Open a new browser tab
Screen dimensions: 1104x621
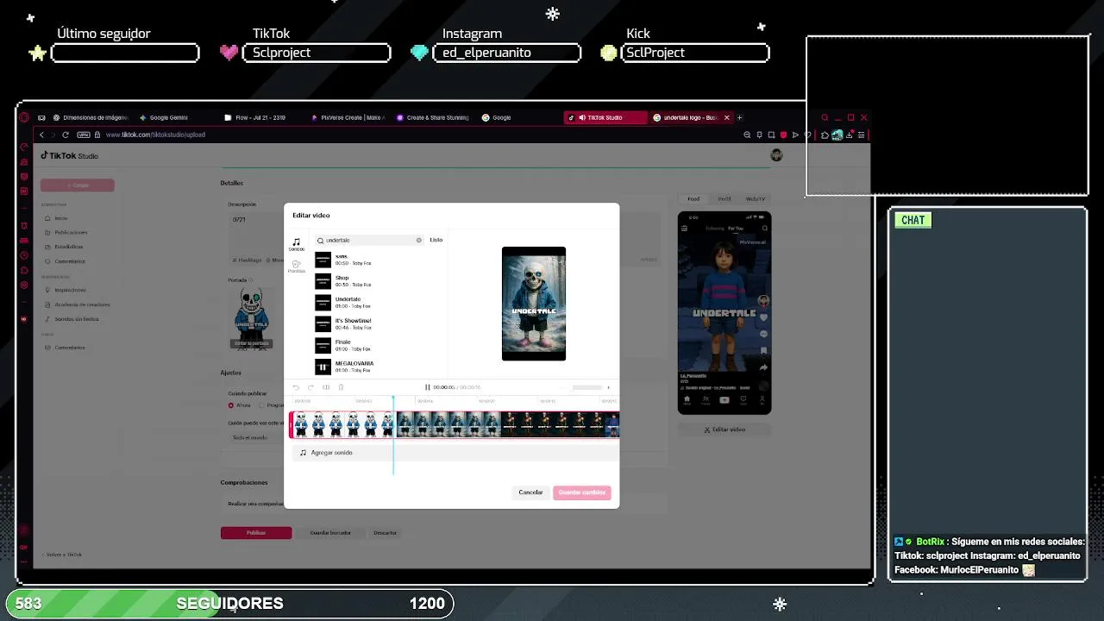[x=739, y=117]
